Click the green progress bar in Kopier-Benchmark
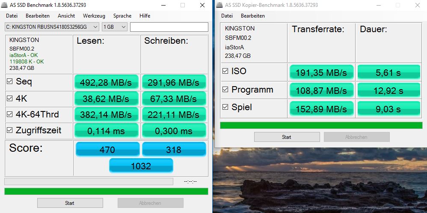Screen dimensions: 427x213 point(321,125)
